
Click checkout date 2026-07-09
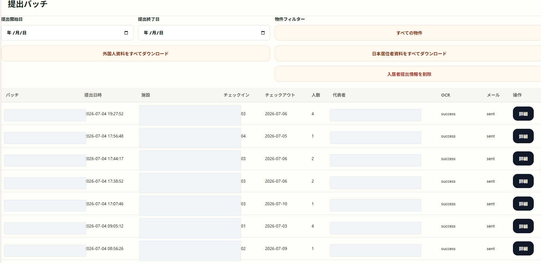[276, 249]
